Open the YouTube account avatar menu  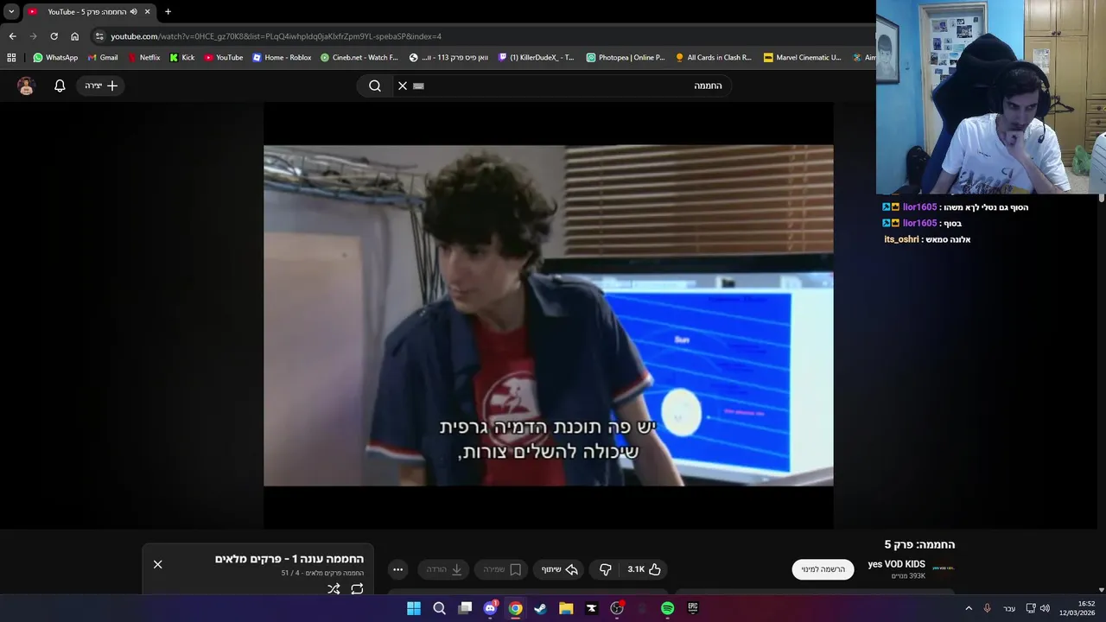[x=26, y=86]
